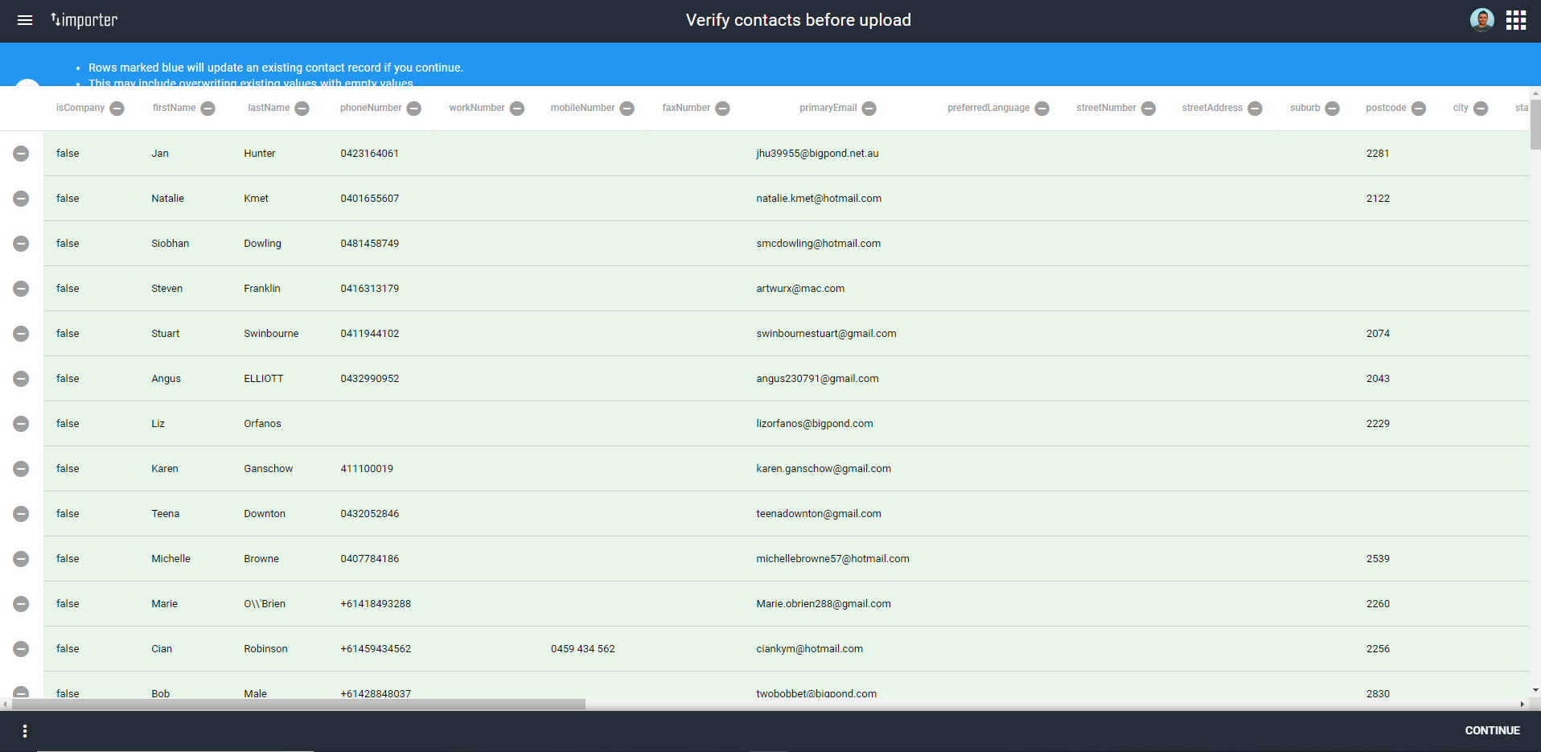Remove the postcode column
1541x752 pixels.
[1419, 108]
